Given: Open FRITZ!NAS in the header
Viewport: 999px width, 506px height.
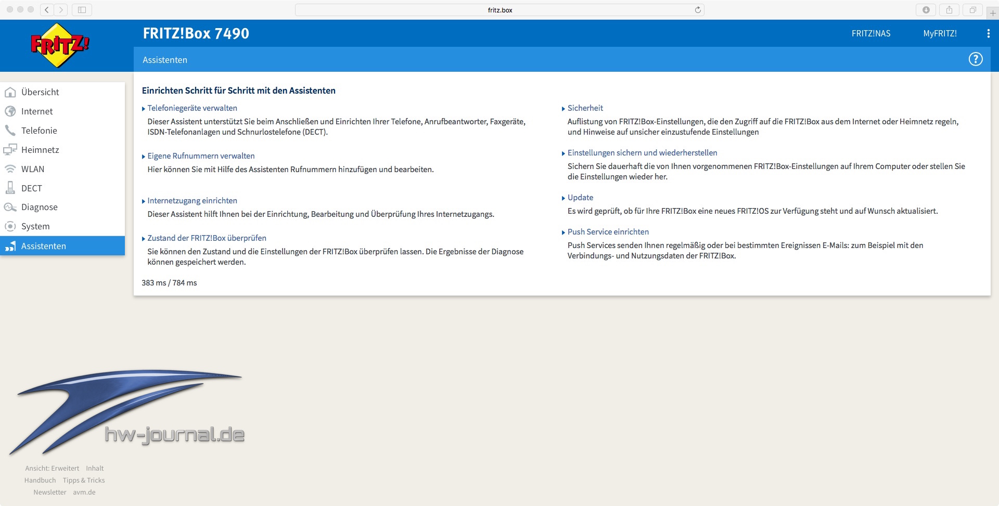Looking at the screenshot, I should [x=871, y=33].
